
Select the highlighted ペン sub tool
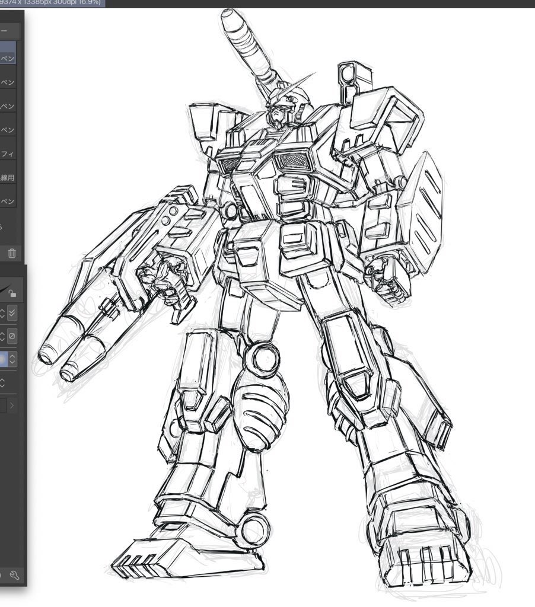(8, 53)
